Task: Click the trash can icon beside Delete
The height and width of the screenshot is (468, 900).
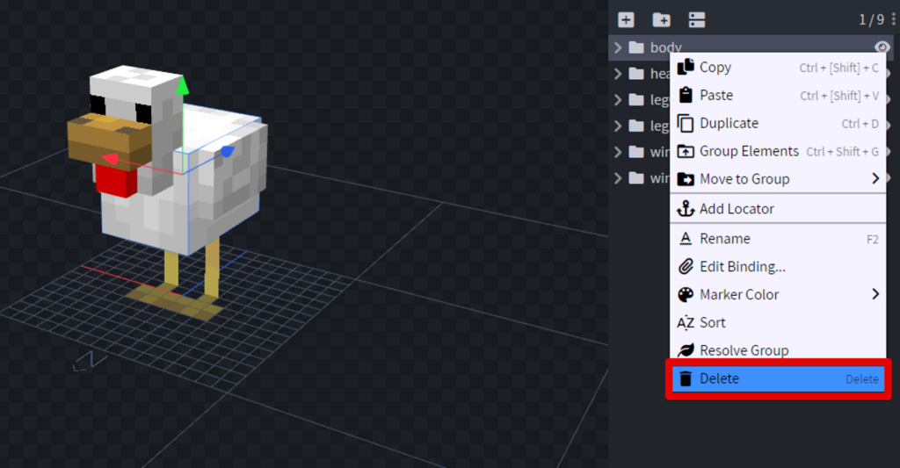Action: pyautogui.click(x=686, y=379)
